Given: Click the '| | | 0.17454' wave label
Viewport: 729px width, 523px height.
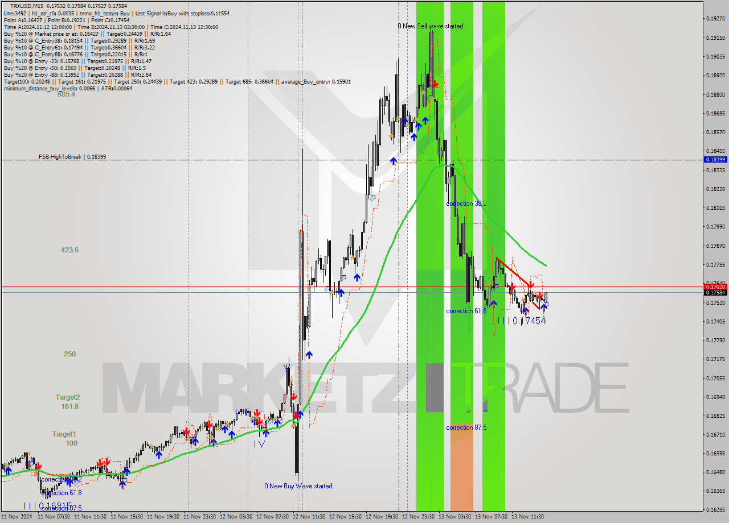Looking at the screenshot, I should 521,321.
